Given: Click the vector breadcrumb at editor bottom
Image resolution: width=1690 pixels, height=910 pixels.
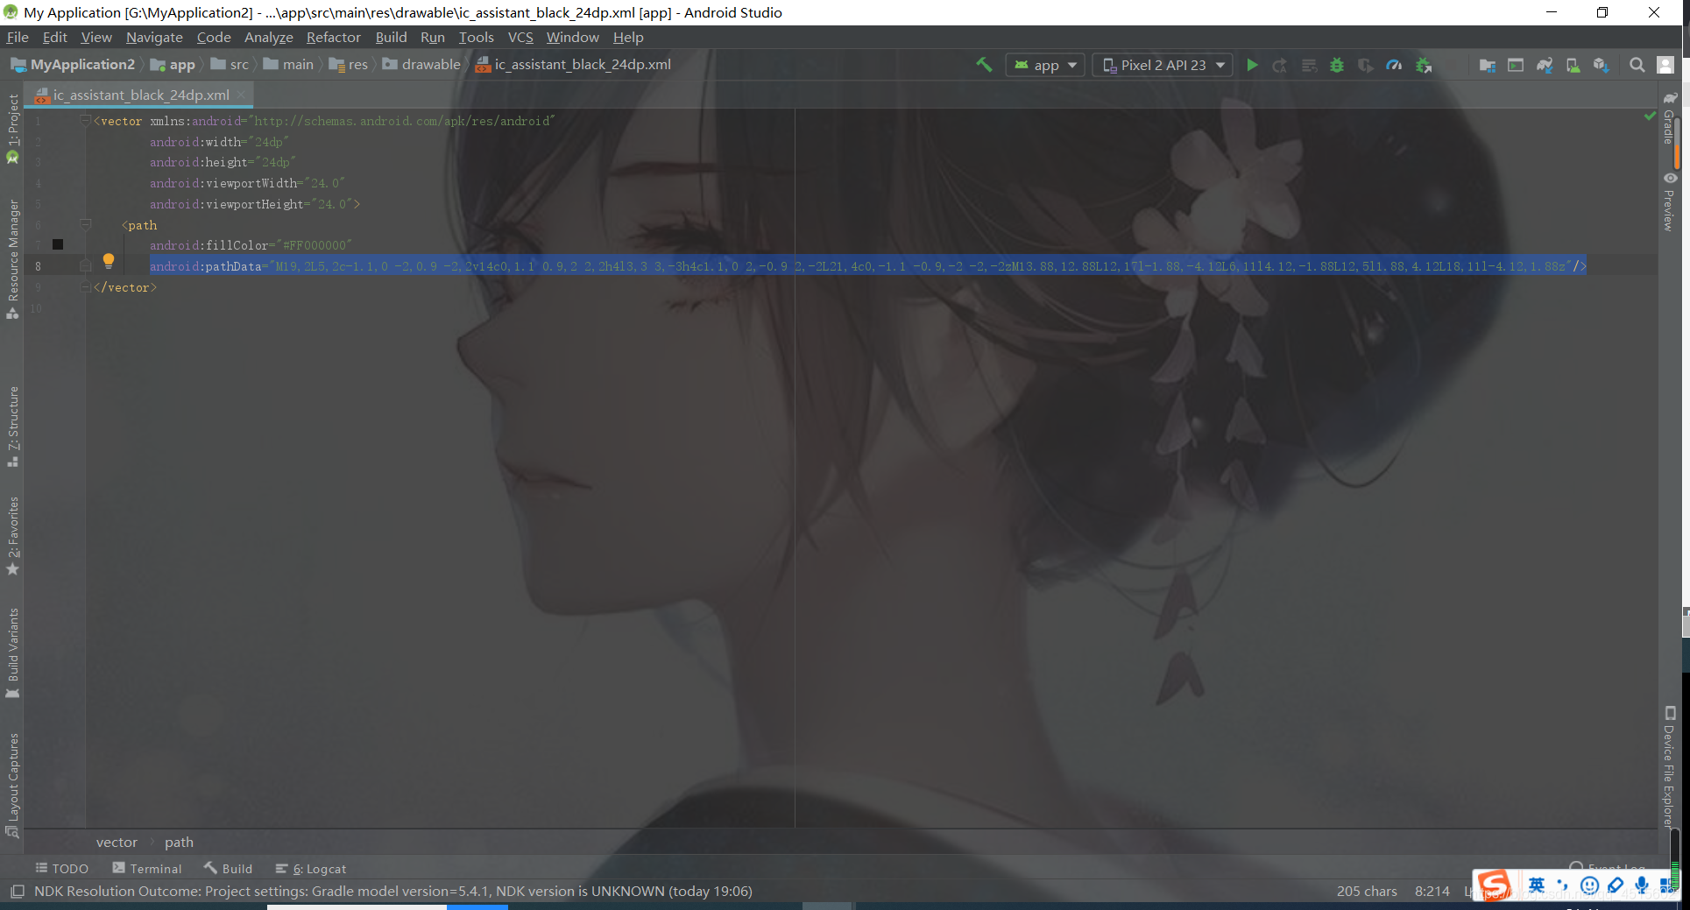Looking at the screenshot, I should coord(117,843).
